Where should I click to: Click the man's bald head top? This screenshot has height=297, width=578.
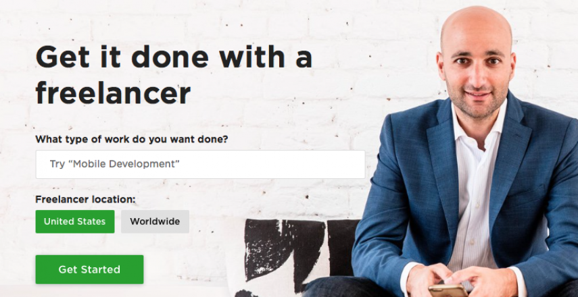(475, 22)
